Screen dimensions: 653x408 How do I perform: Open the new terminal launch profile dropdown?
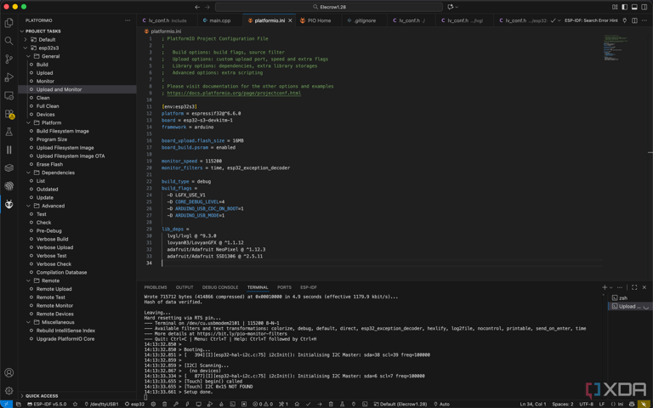coord(611,287)
